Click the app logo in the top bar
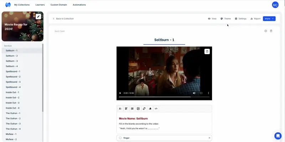Image resolution: width=285 pixels, height=142 pixels. (x=8, y=5)
